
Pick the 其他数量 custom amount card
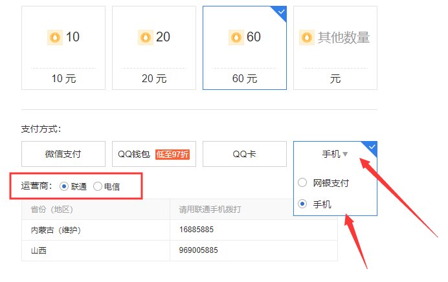tap(335, 48)
